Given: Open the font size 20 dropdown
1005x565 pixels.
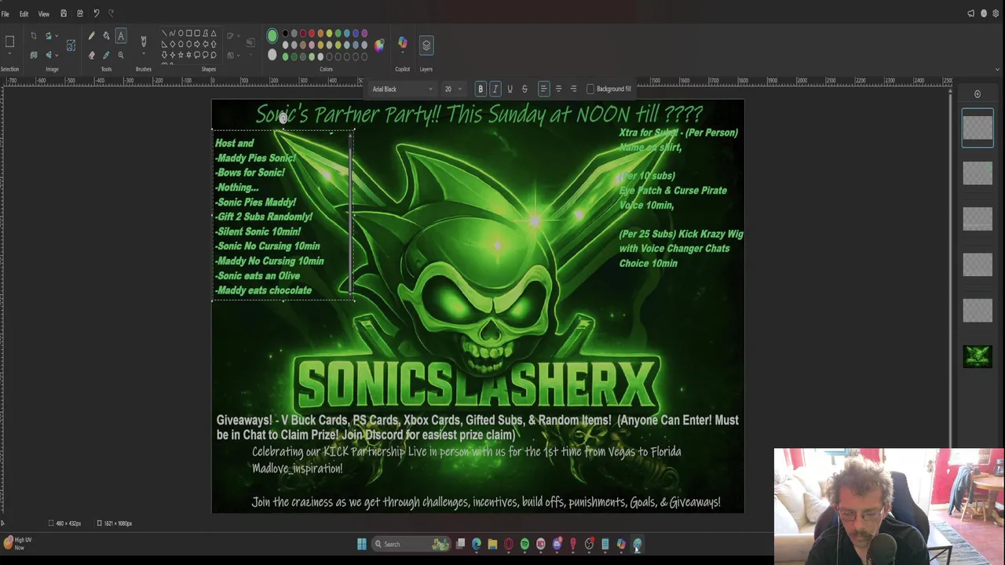Looking at the screenshot, I should pos(453,89).
